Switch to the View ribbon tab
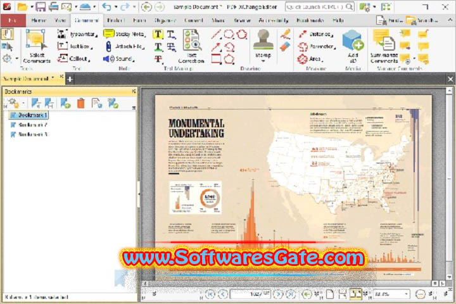 tap(60, 20)
